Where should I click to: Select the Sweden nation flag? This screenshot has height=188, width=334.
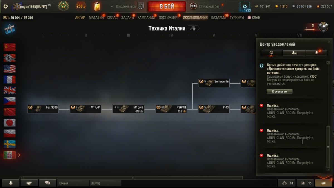(9, 144)
